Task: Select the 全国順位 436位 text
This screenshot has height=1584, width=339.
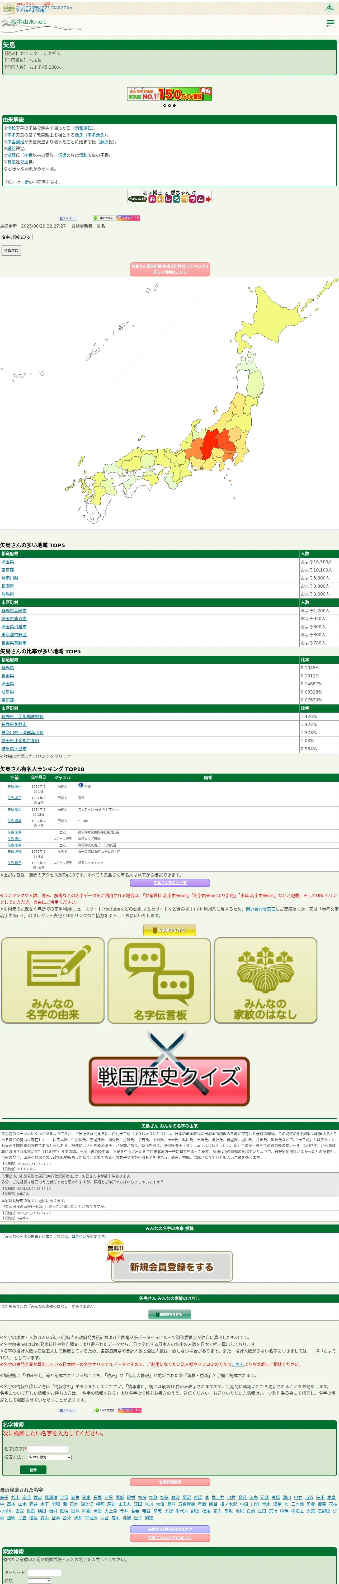Action: (x=23, y=60)
